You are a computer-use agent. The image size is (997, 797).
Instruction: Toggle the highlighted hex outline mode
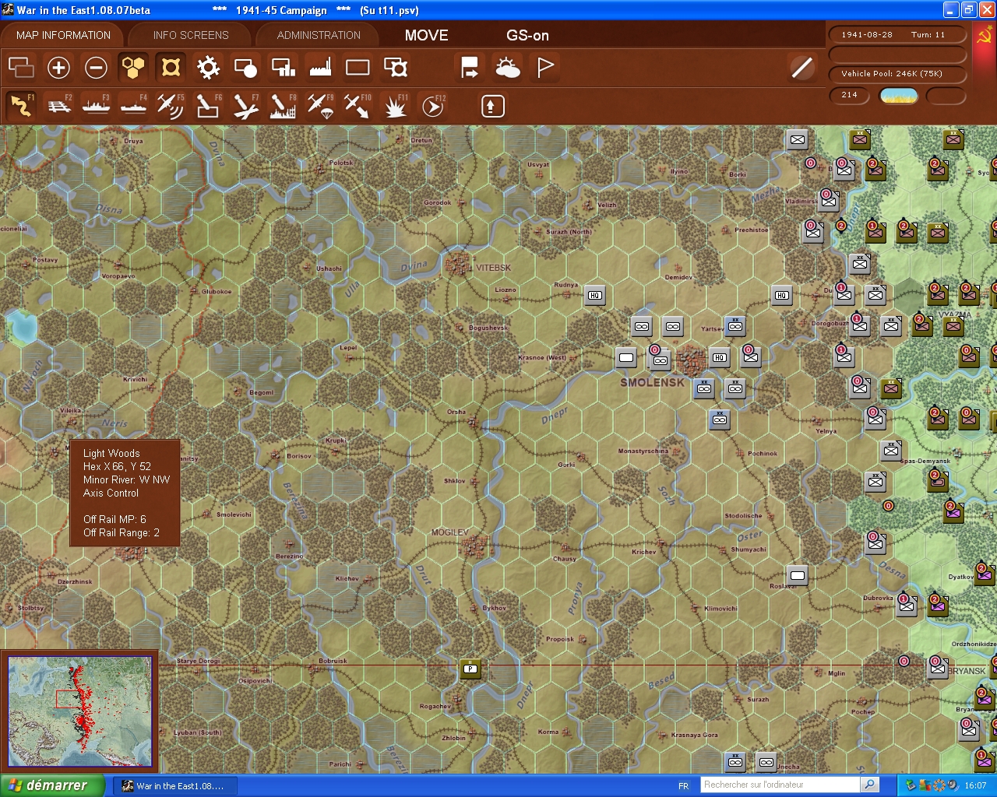(x=171, y=68)
